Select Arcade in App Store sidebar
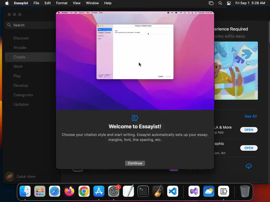This screenshot has height=202, width=270. (20, 48)
